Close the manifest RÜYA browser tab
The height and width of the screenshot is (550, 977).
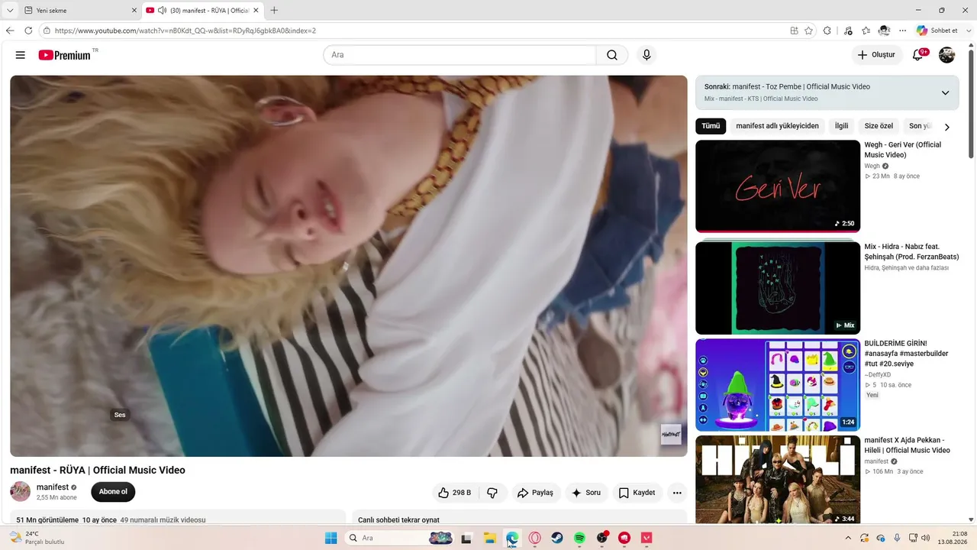coord(256,10)
